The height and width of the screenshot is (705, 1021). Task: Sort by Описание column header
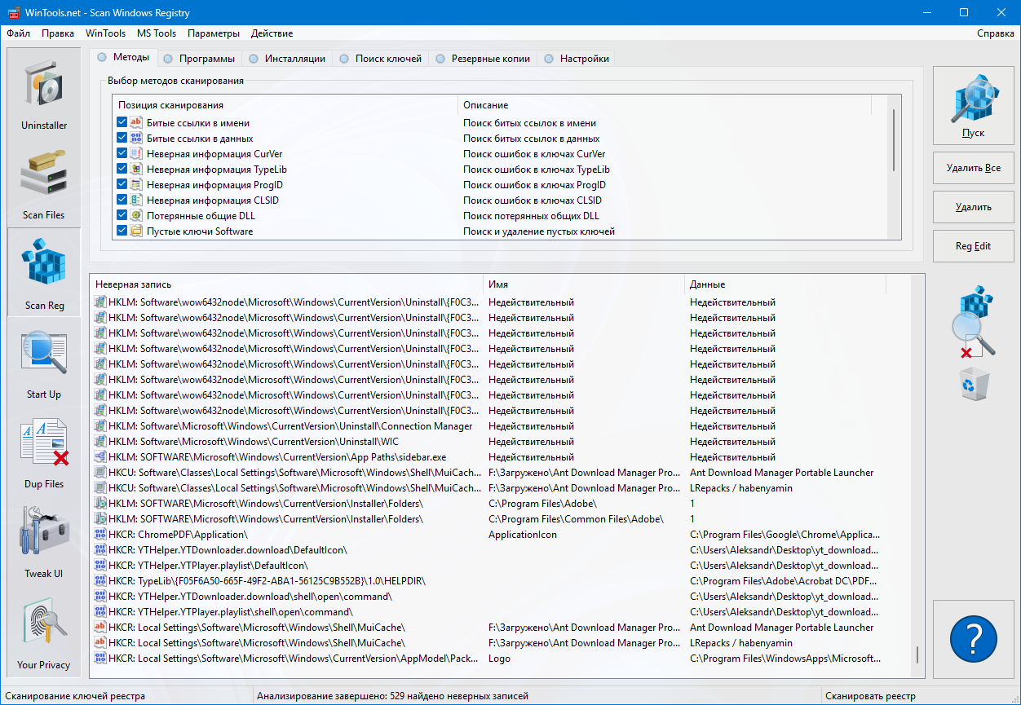[665, 105]
